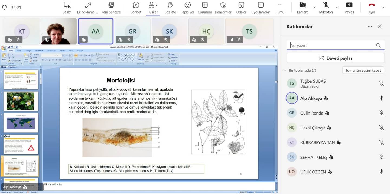Image resolution: width=390 pixels, height=194 pixels.
Task: Click Format Painter in PowerPoint ribbon
Action: click(x=15, y=61)
